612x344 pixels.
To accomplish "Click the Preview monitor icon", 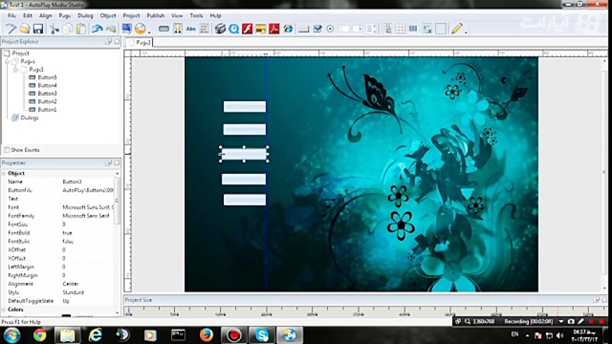I will pos(126,29).
